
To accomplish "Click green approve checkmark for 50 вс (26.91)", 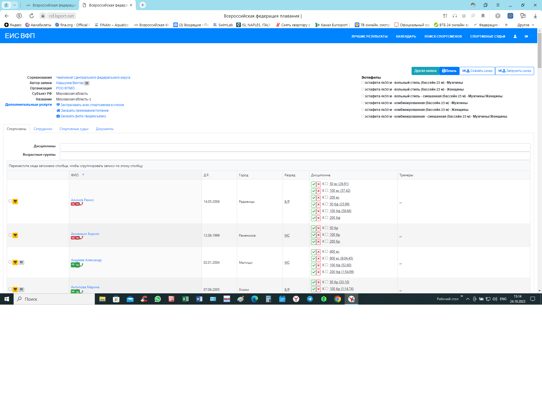I will click(313, 184).
